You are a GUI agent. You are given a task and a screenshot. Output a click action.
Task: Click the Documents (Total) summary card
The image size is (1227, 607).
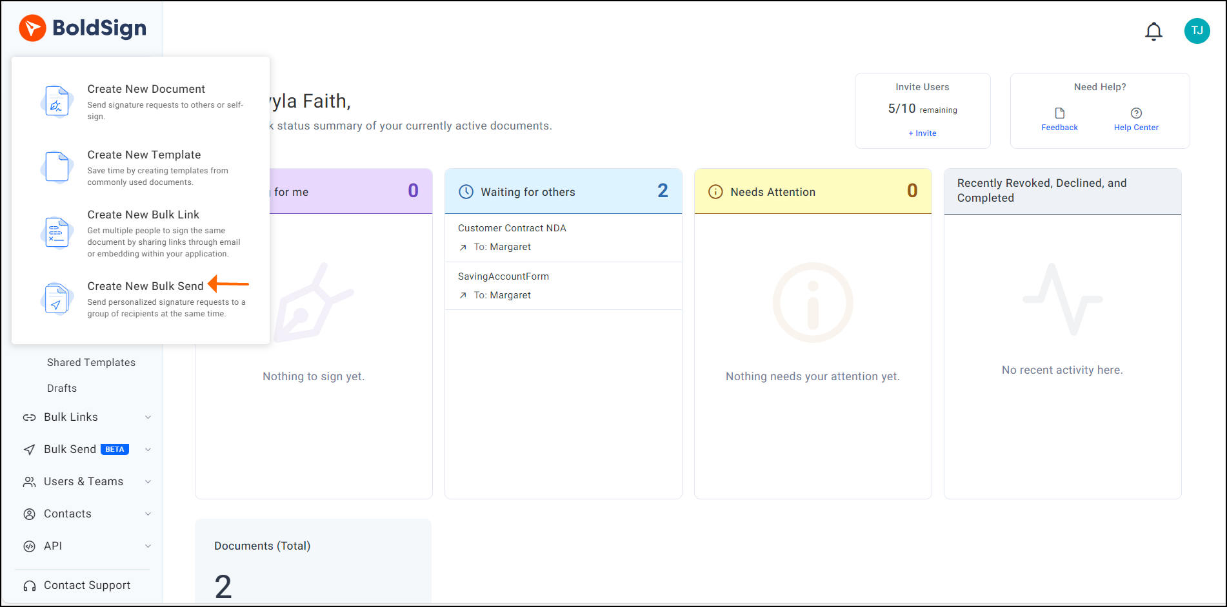pos(313,561)
